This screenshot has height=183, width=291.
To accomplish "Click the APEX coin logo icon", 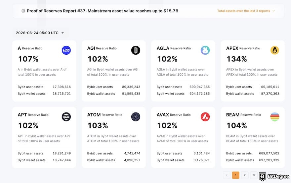I will coord(275,50).
